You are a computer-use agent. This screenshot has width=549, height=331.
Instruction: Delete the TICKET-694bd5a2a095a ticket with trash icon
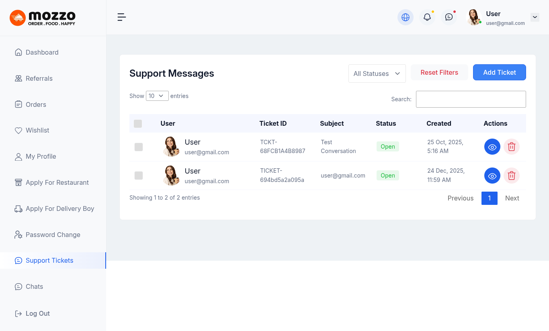pos(511,176)
